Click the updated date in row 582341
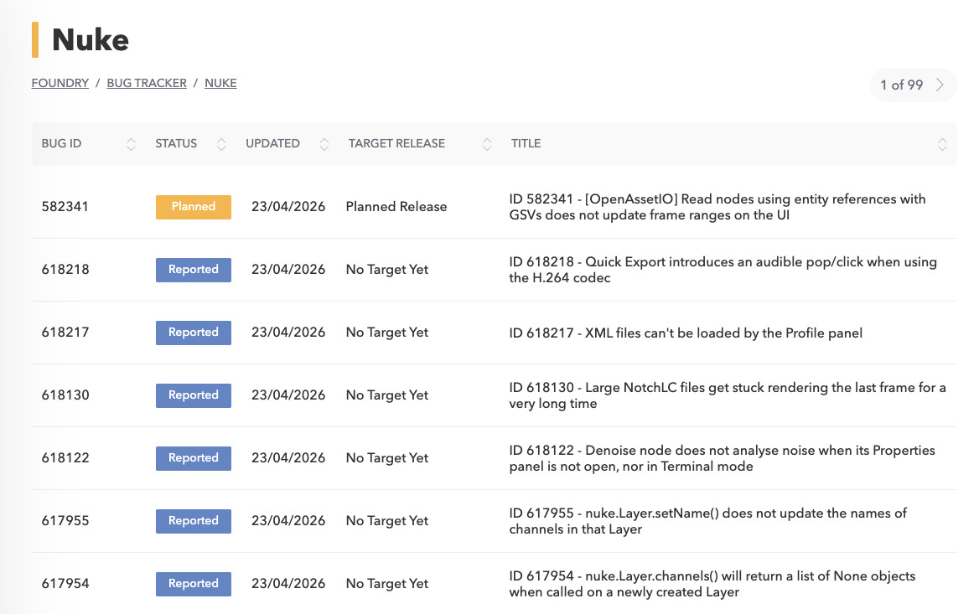 (288, 207)
